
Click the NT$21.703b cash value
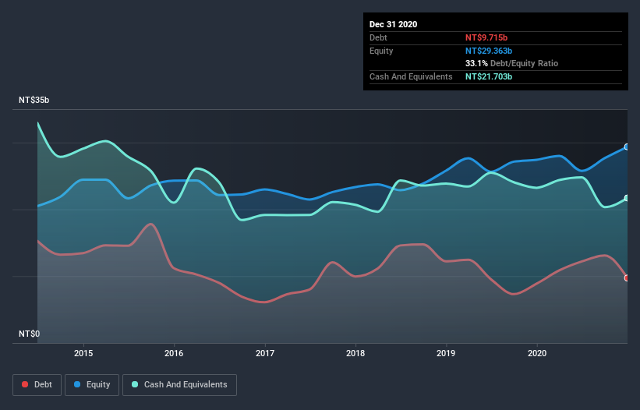point(489,76)
